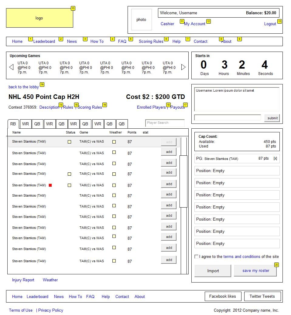Select the RB position tab

[13, 124]
